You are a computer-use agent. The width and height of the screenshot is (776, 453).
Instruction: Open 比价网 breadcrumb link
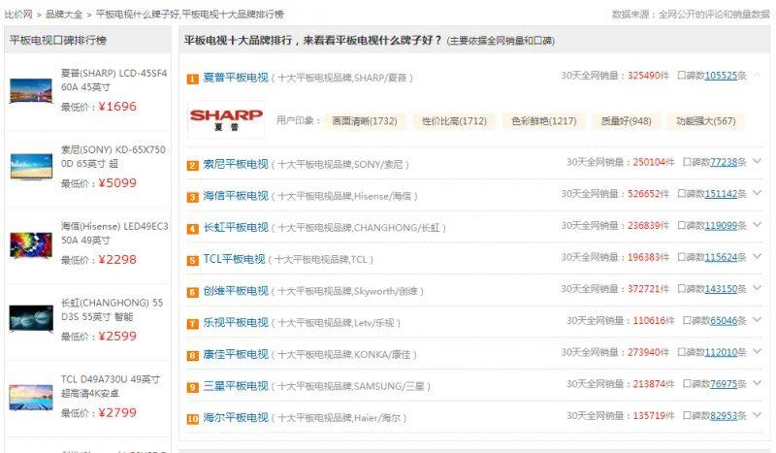(18, 15)
